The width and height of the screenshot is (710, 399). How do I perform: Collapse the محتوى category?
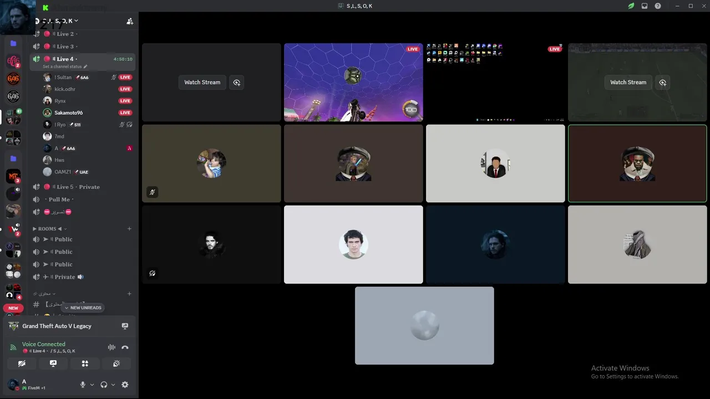pos(44,294)
